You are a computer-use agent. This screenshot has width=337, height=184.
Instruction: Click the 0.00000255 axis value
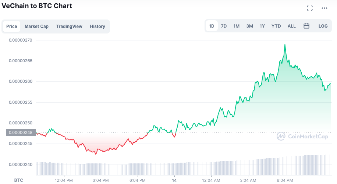(x=20, y=102)
